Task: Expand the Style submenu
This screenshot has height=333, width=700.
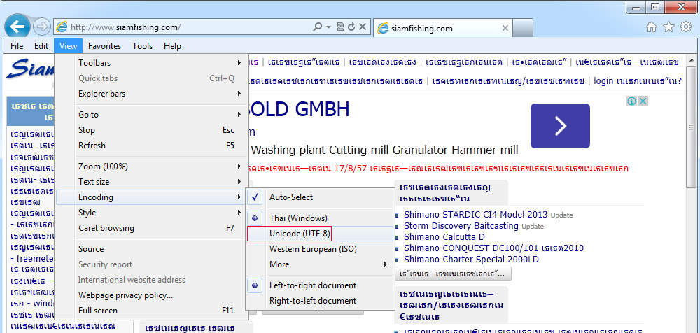Action: tap(151, 213)
